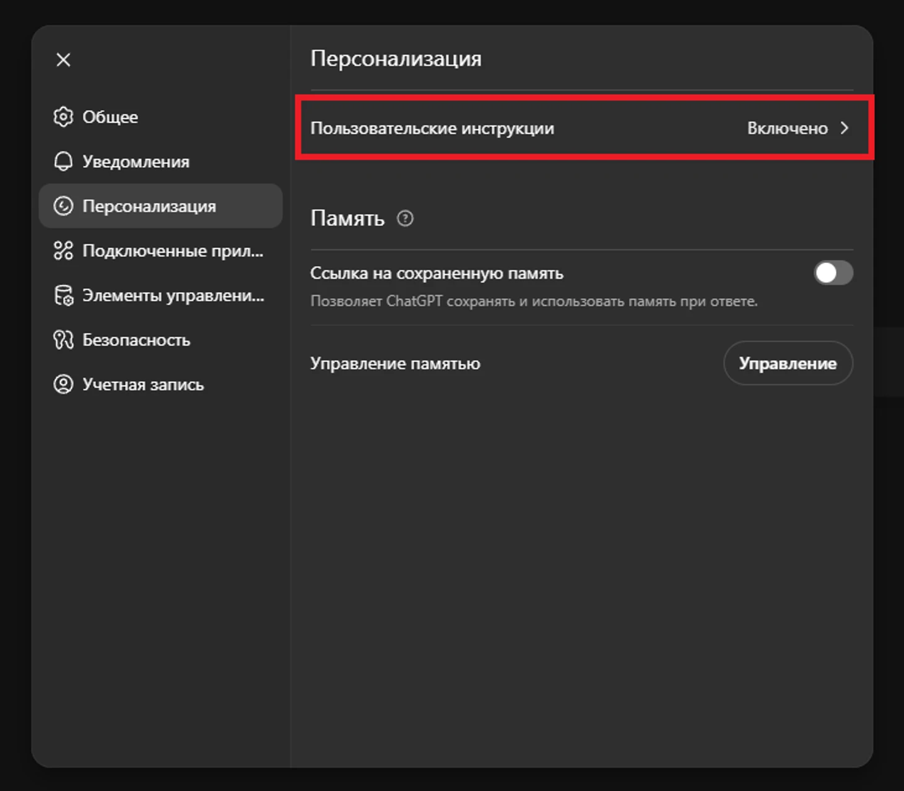Click the Элементы управления database icon
This screenshot has width=904, height=791.
63,296
